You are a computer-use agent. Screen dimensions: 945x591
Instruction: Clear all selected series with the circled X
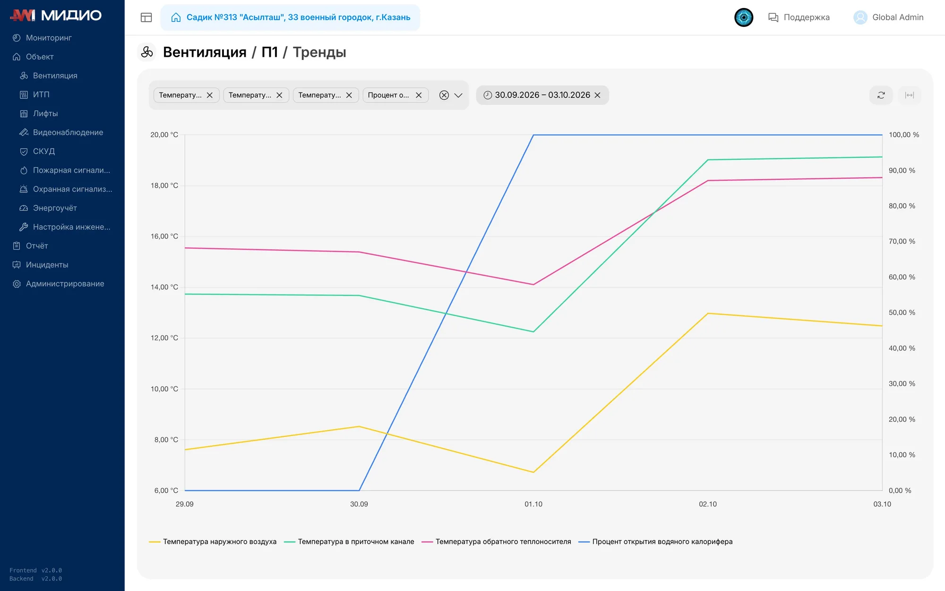coord(444,95)
